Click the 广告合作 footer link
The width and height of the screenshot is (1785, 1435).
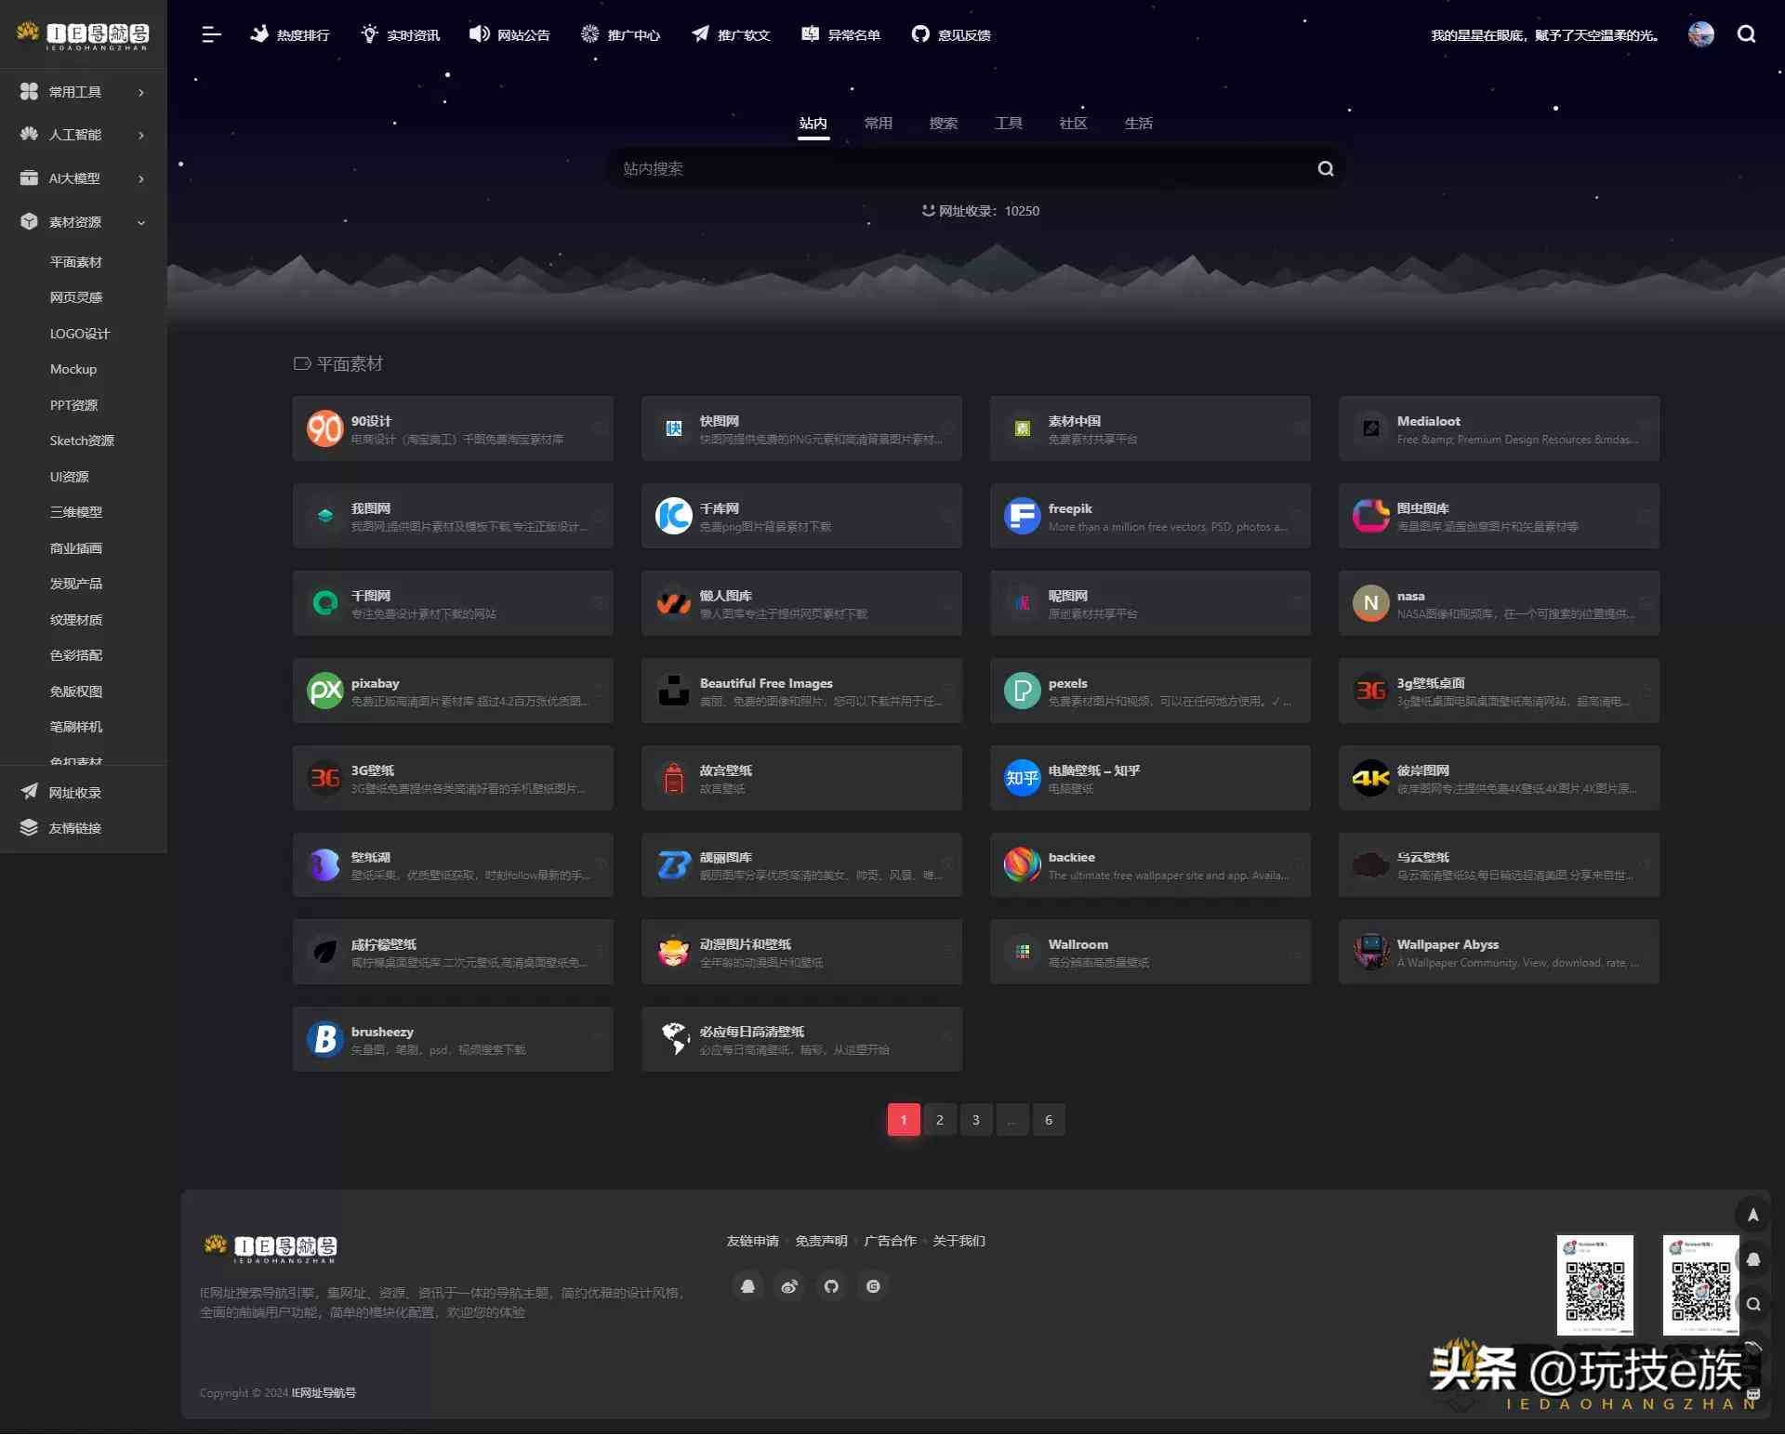point(891,1242)
